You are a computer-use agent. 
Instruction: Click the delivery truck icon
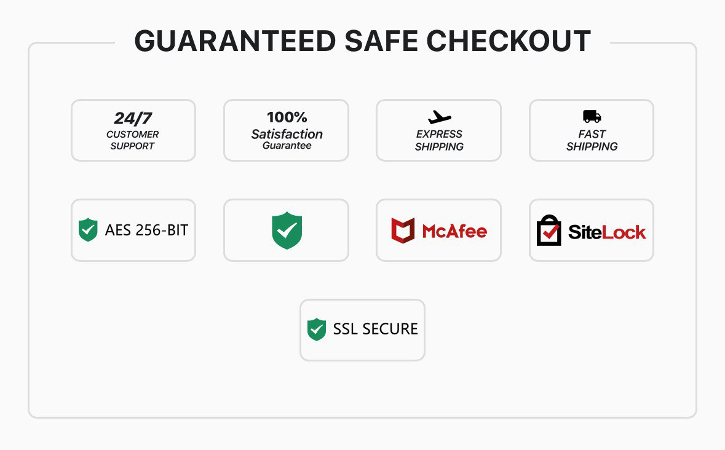point(592,116)
